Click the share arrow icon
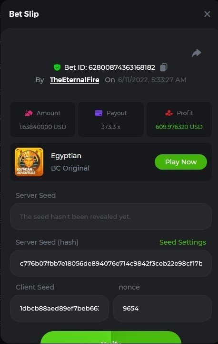Screen dimensions: 218x344 click(197, 53)
